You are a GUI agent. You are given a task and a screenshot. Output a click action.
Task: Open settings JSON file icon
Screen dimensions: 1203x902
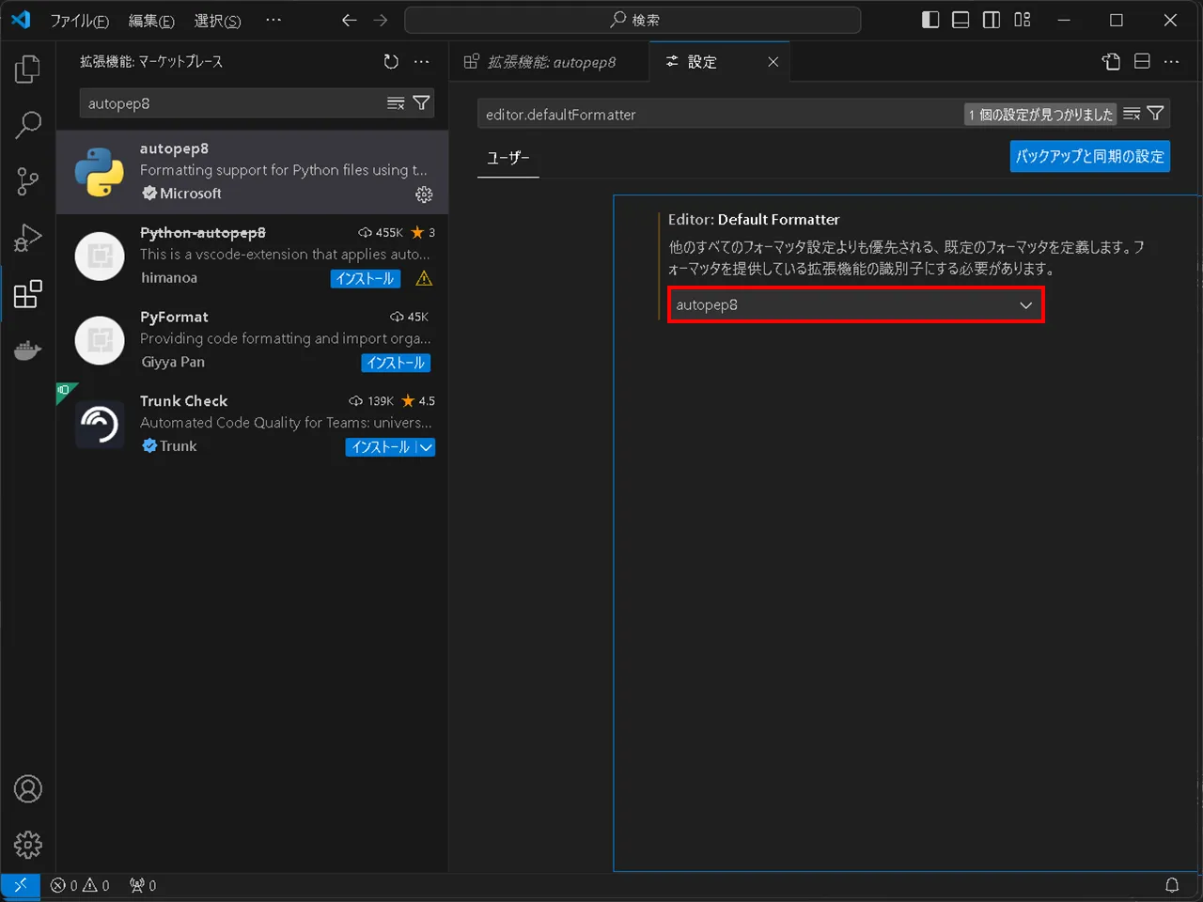coord(1111,62)
